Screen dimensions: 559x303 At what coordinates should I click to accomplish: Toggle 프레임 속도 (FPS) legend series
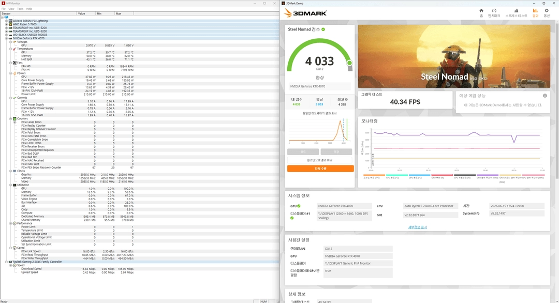374,176
